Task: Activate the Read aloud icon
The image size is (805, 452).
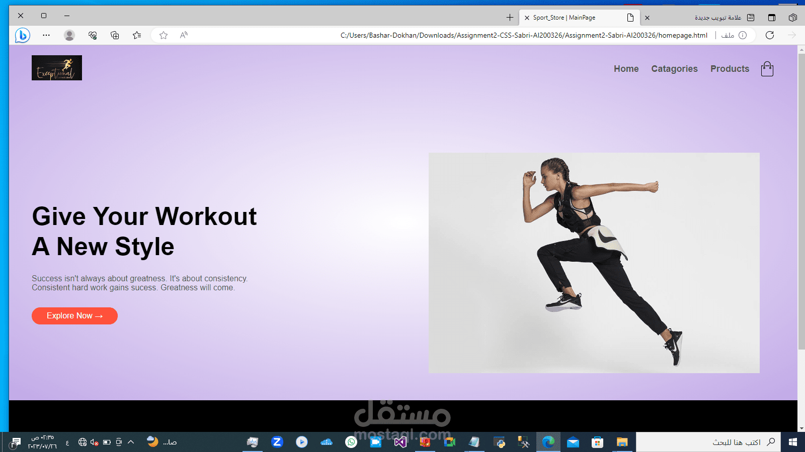Action: click(x=184, y=35)
